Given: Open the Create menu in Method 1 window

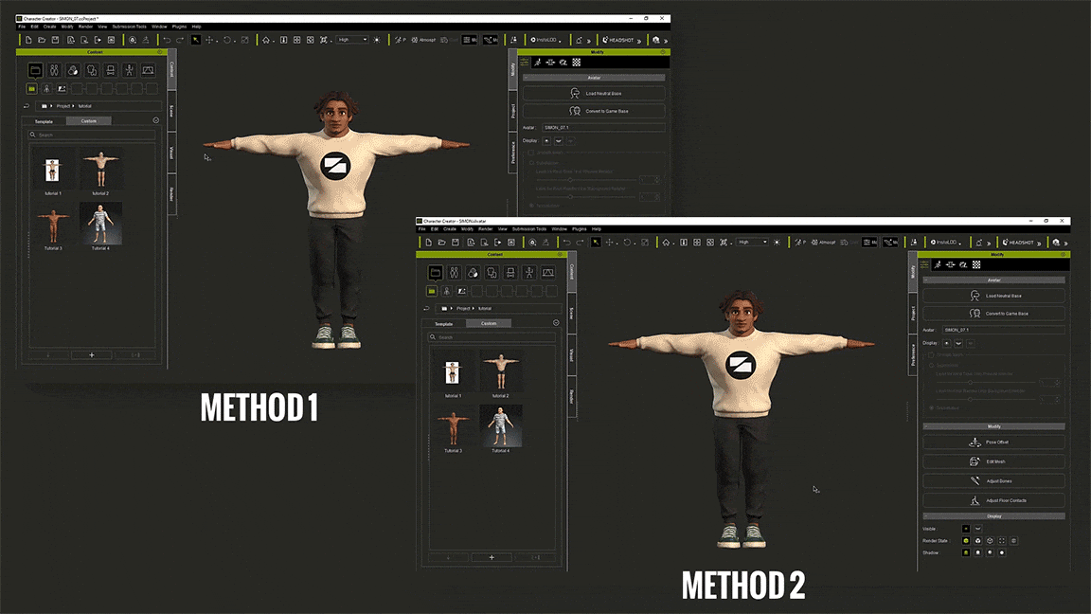Looking at the screenshot, I should click(x=49, y=27).
